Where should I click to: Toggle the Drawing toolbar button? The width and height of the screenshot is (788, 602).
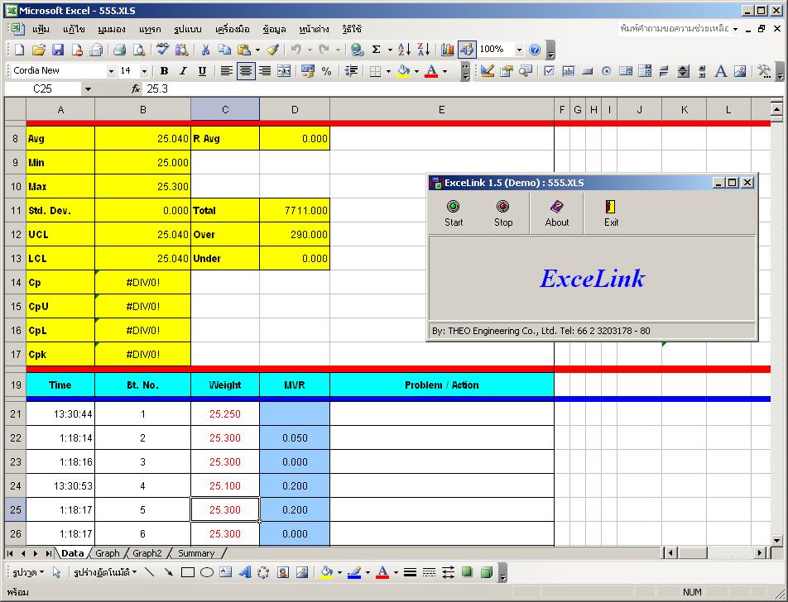pos(467,50)
